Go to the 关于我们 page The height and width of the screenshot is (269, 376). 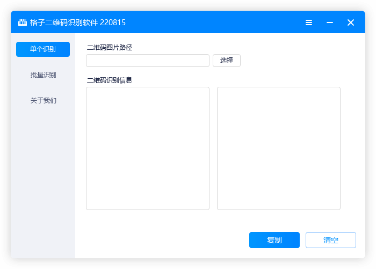coord(43,101)
